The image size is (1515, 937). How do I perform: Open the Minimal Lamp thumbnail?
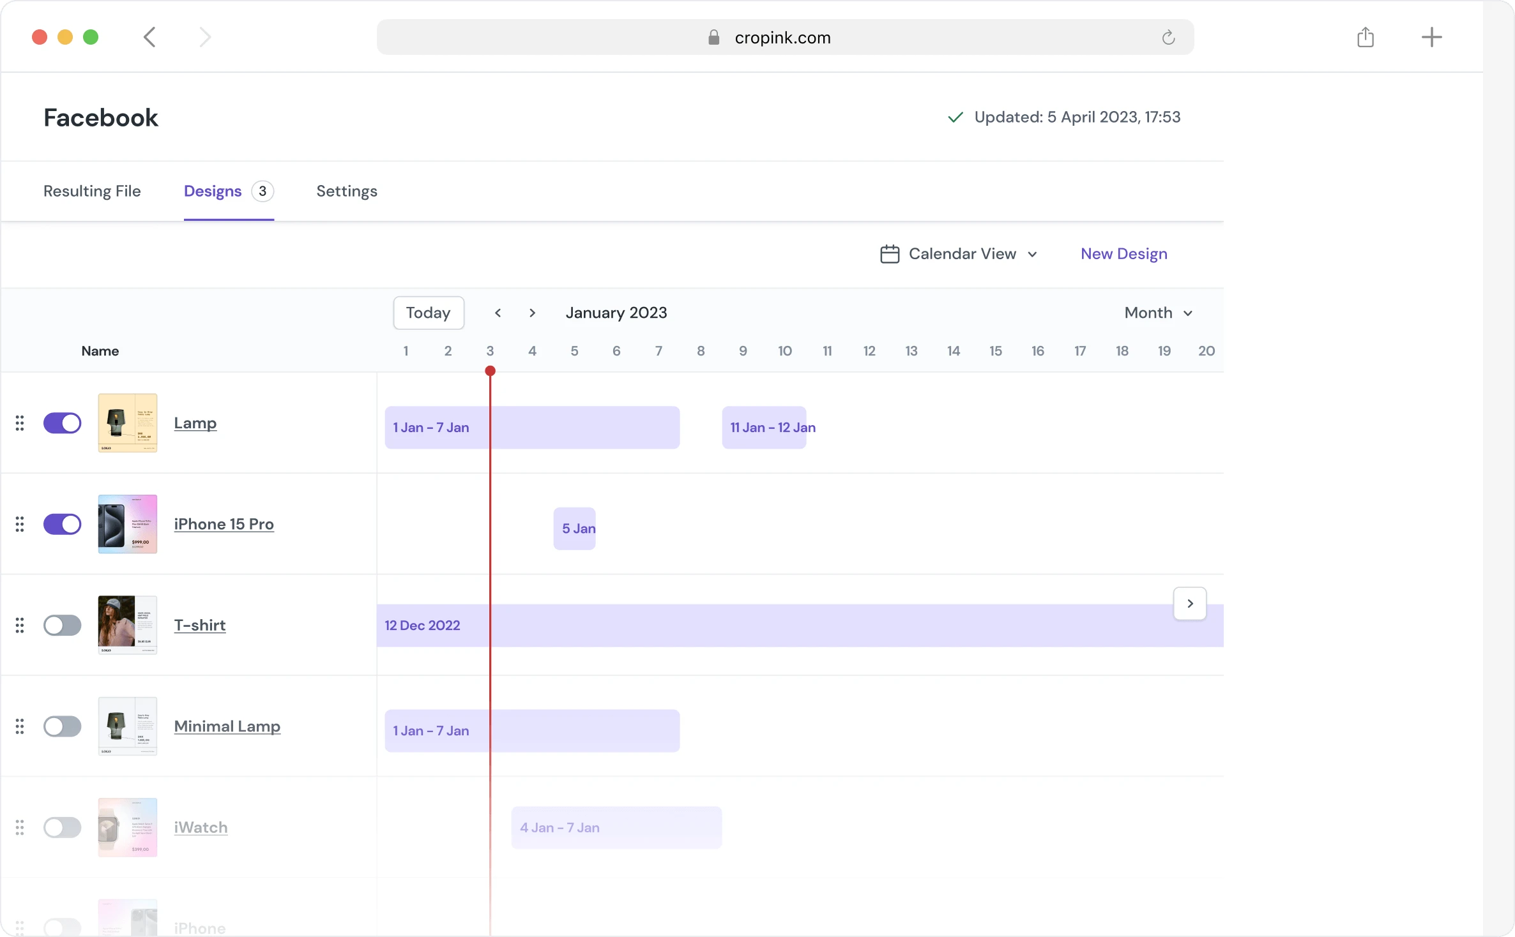pyautogui.click(x=128, y=726)
